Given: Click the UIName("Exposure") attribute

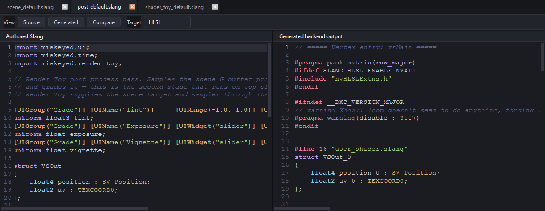Looking at the screenshot, I should 130,126.
